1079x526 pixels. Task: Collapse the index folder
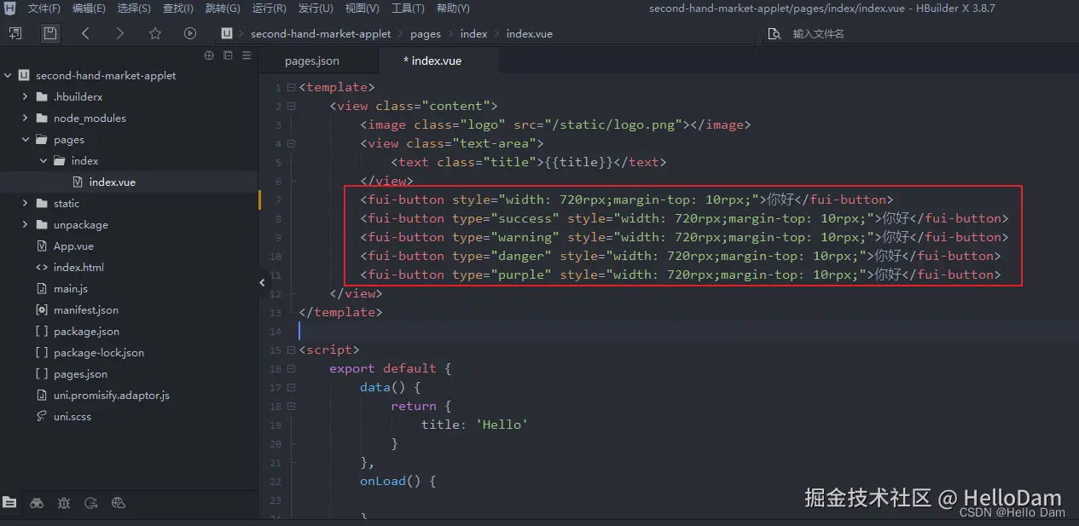point(43,161)
